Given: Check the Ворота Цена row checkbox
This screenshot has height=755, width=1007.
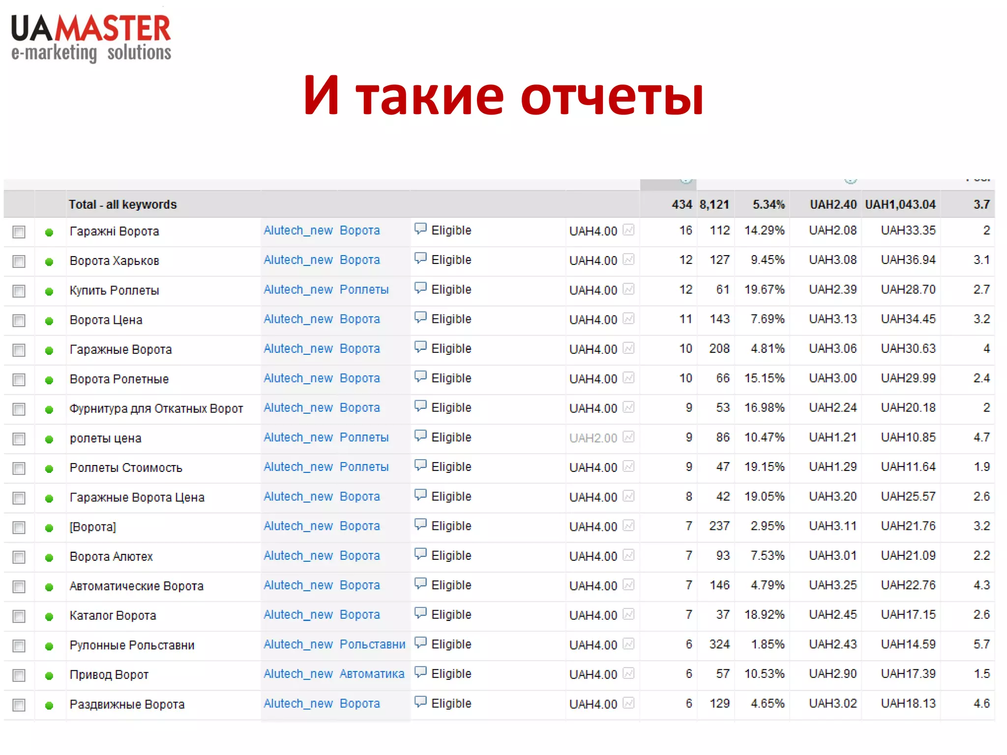Looking at the screenshot, I should [x=19, y=320].
